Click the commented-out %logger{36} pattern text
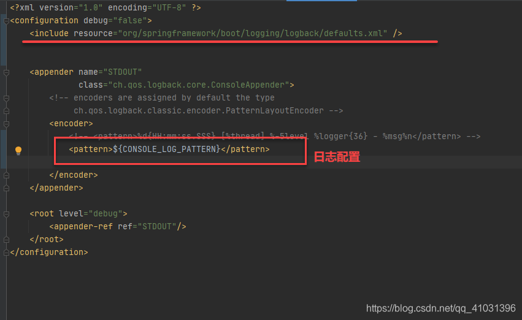Screen dimensions: 522x320 click(x=341, y=136)
